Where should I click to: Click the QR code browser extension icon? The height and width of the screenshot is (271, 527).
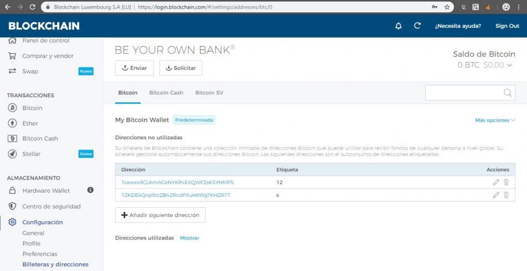[476, 7]
